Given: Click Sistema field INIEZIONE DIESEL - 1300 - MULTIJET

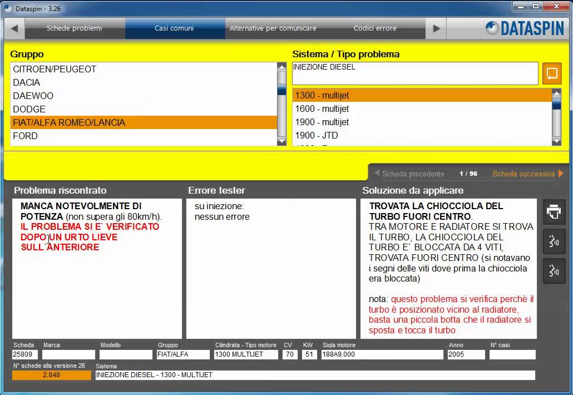Looking at the screenshot, I should coord(315,375).
